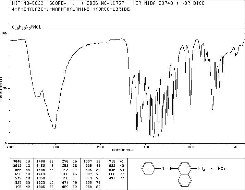Select peak 606 in the peak table

coord(117,174)
